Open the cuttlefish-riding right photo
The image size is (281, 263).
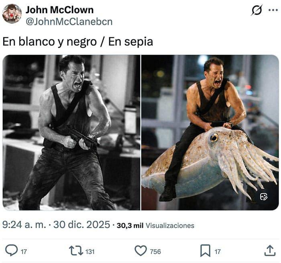[x=210, y=133]
